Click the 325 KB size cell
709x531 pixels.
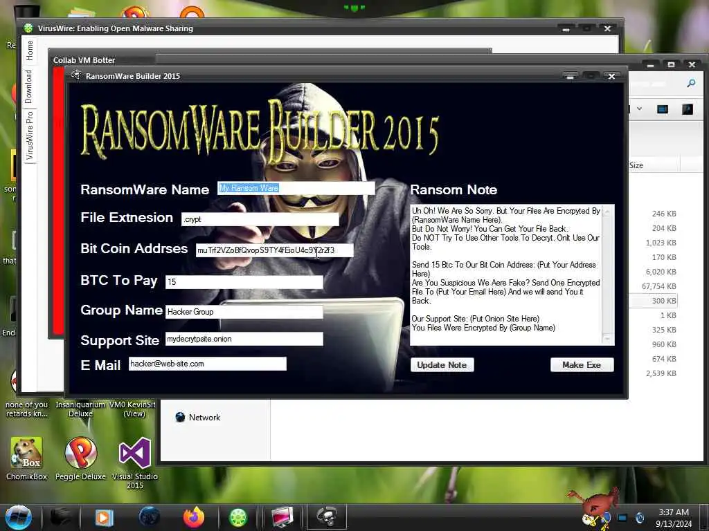[664, 330]
